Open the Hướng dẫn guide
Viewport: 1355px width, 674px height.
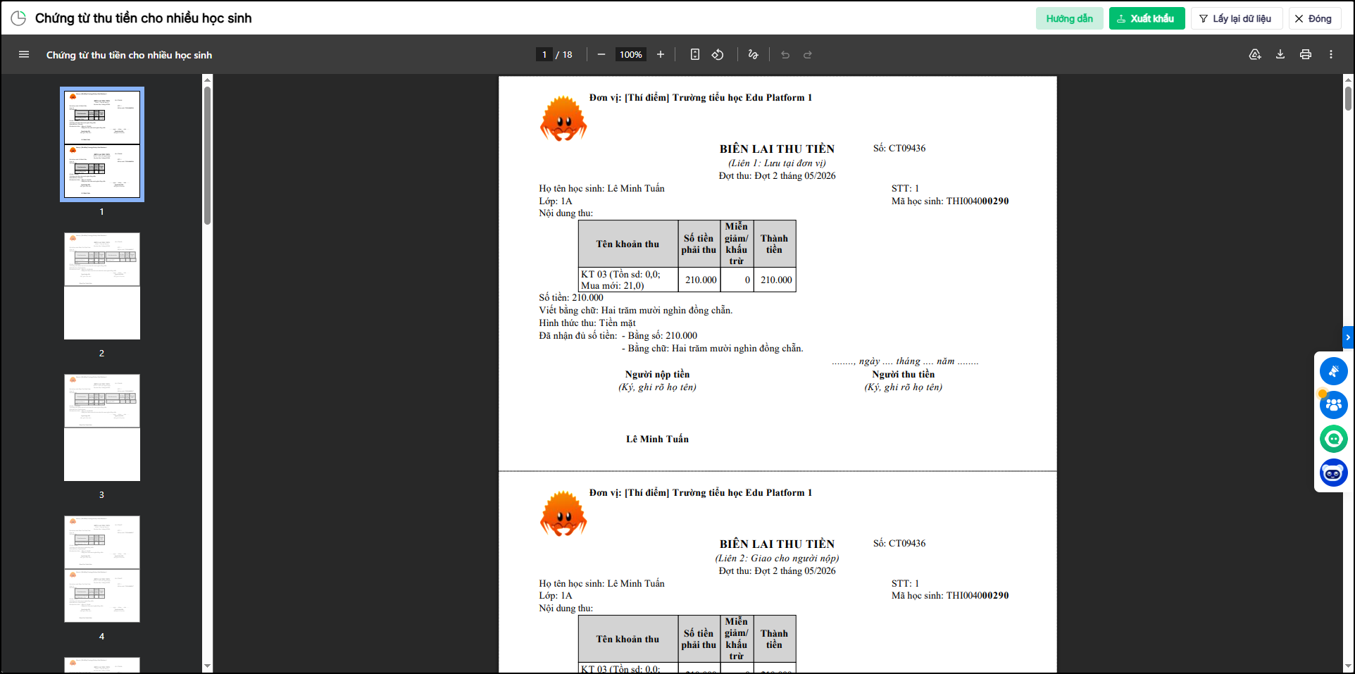[x=1069, y=18]
